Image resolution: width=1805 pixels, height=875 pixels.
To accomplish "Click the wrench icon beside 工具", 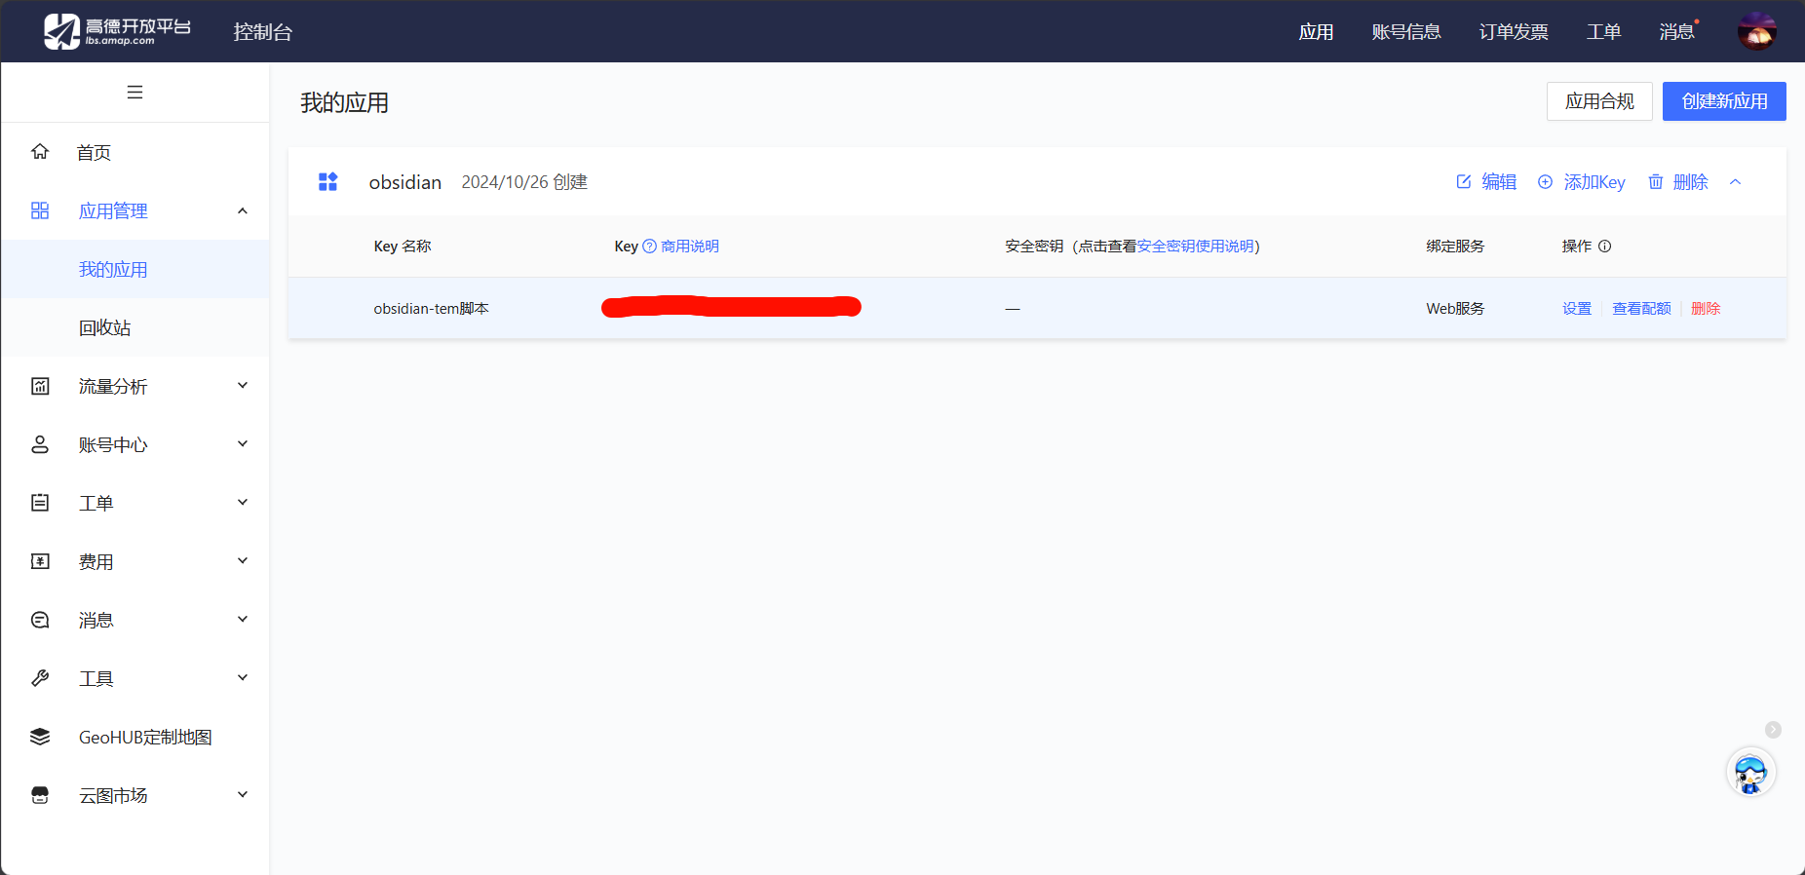I will click(x=40, y=678).
